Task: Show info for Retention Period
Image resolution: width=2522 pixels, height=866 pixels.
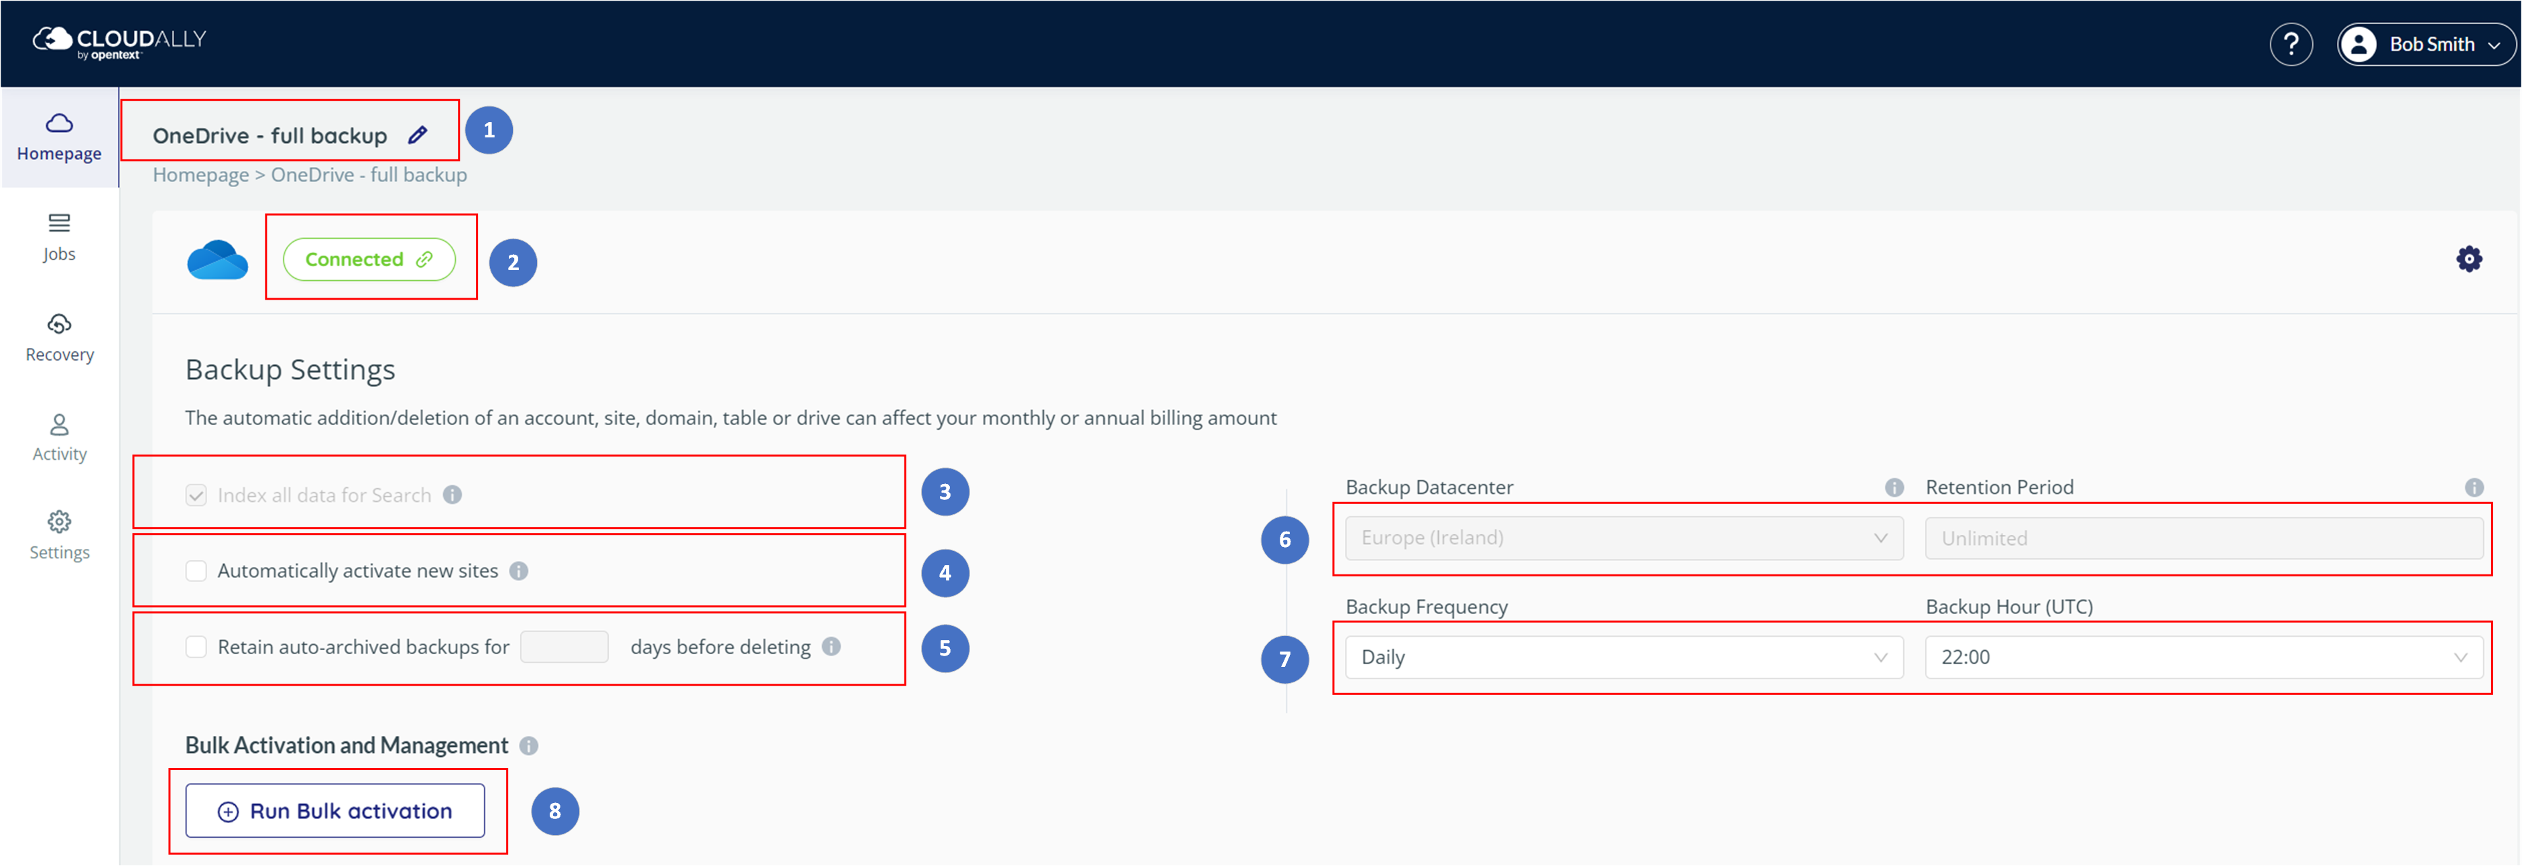Action: pos(2474,487)
